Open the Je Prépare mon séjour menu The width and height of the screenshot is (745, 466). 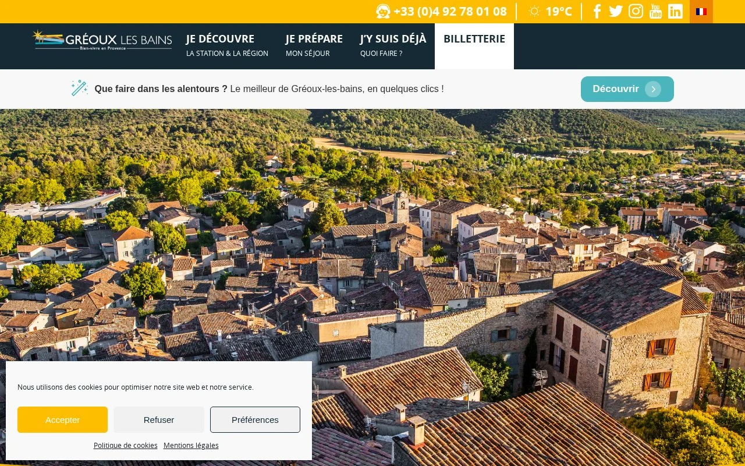314,45
